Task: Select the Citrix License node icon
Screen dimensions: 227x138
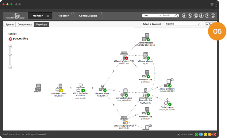Action: pyautogui.click(x=167, y=102)
